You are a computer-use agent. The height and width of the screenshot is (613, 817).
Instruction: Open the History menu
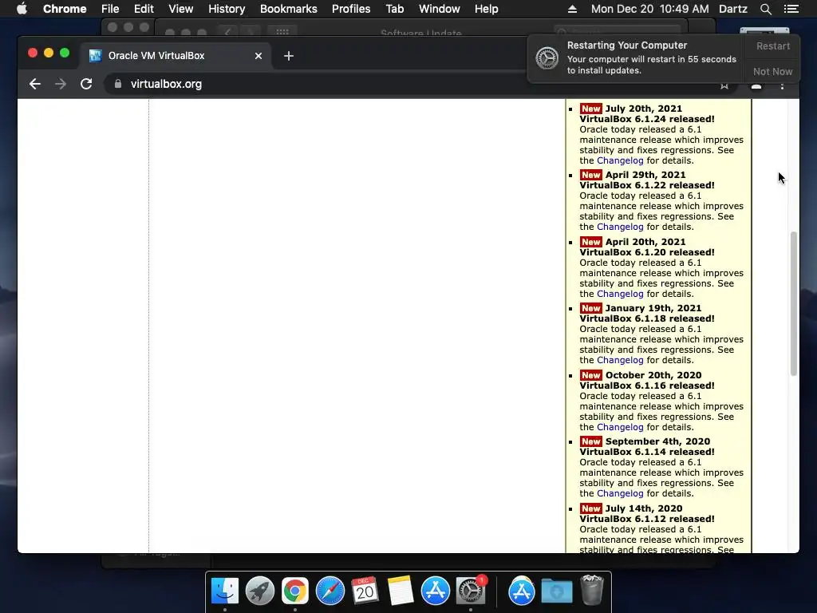[x=227, y=9]
